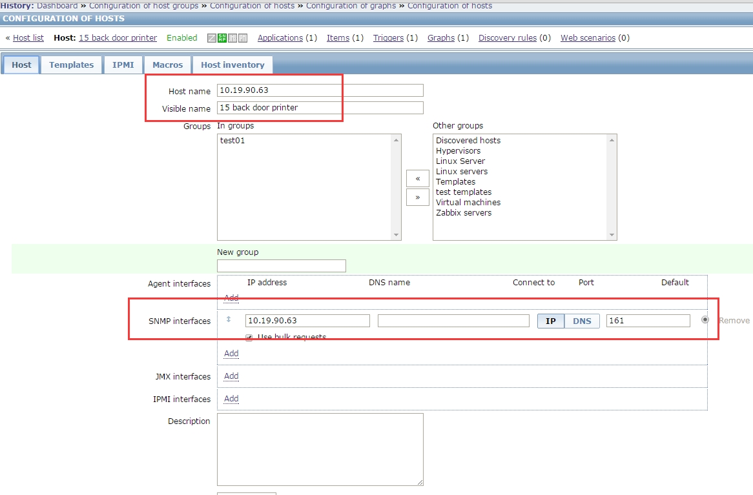753x495 pixels.
Task: Toggle the Use bulk requests checkbox
Action: (x=249, y=338)
